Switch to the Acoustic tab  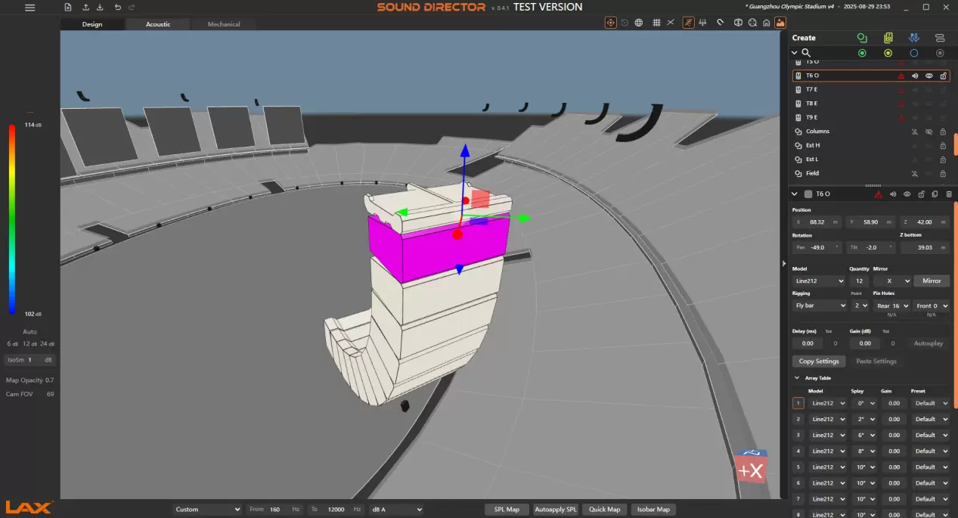(x=158, y=24)
